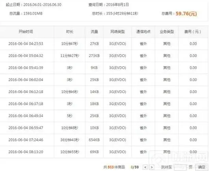Select the row starting 2016-06-04 04:23:53

tap(104, 44)
